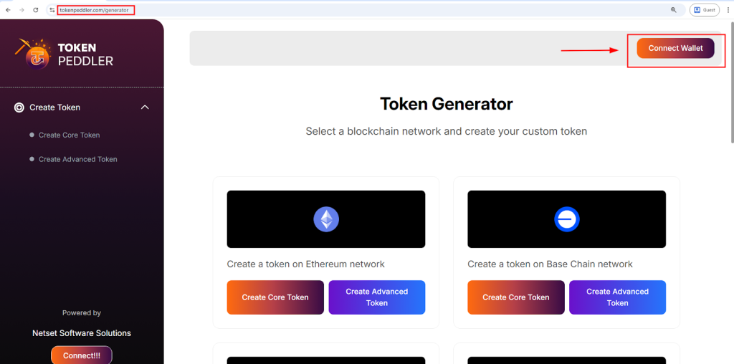Click Create Core Token for Base Chain
734x364 pixels.
tap(515, 297)
